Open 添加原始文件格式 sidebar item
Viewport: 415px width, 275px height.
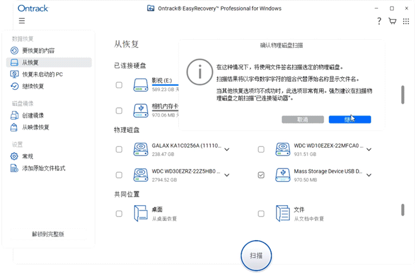[49, 168]
